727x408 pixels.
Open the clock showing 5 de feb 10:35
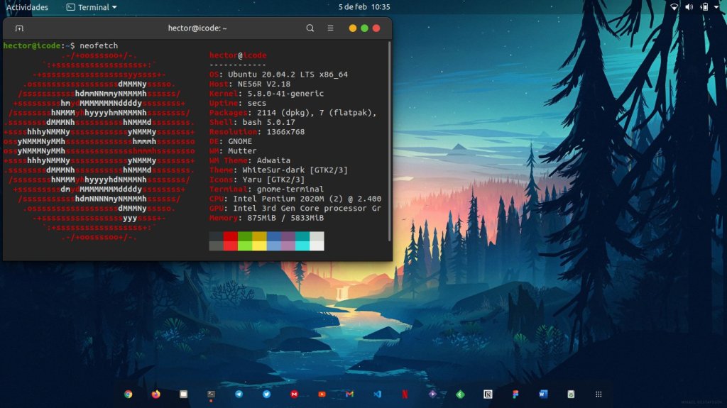363,7
